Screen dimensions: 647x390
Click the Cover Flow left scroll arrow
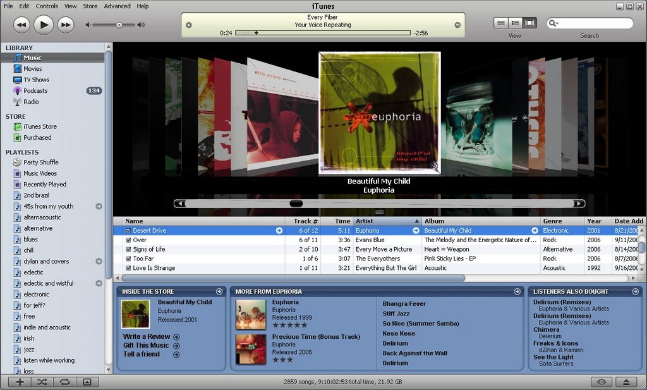click(179, 204)
